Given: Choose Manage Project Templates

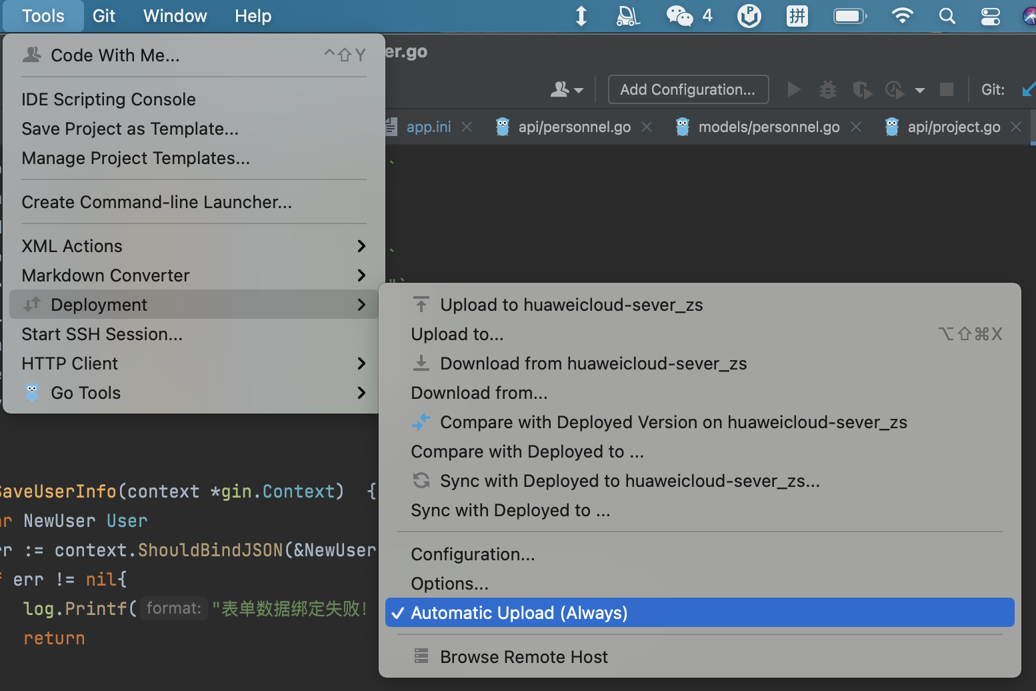Looking at the screenshot, I should pyautogui.click(x=194, y=158).
